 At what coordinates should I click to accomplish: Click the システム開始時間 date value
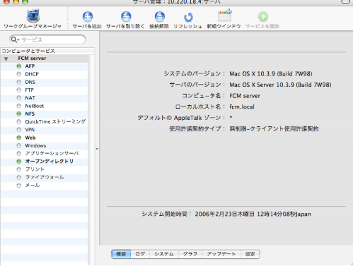[253, 214]
